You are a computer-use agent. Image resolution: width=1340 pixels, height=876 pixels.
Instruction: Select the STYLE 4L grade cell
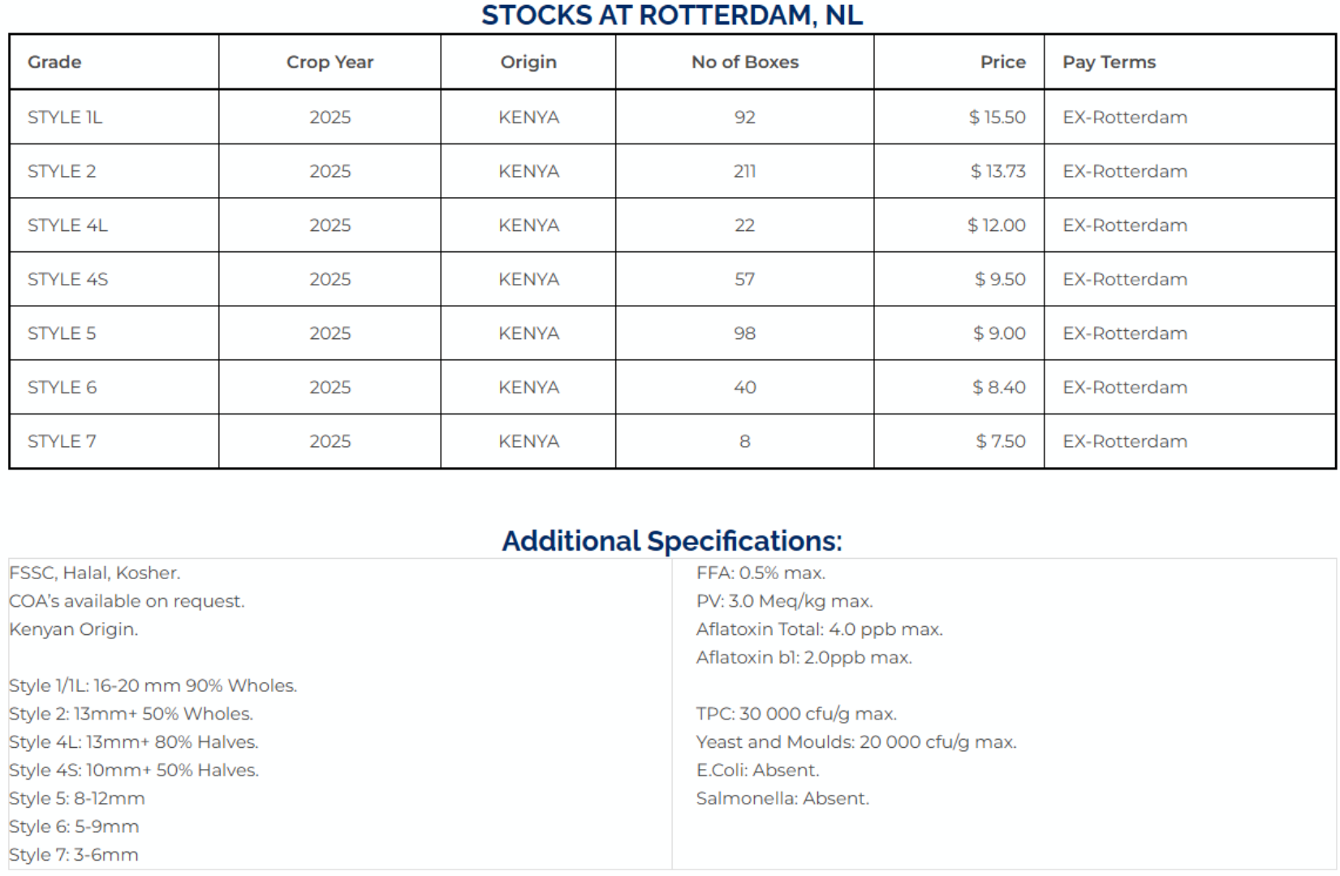(114, 225)
